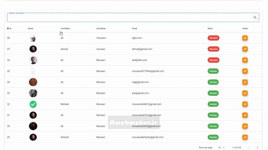Edit user test@test.com

click(245, 60)
